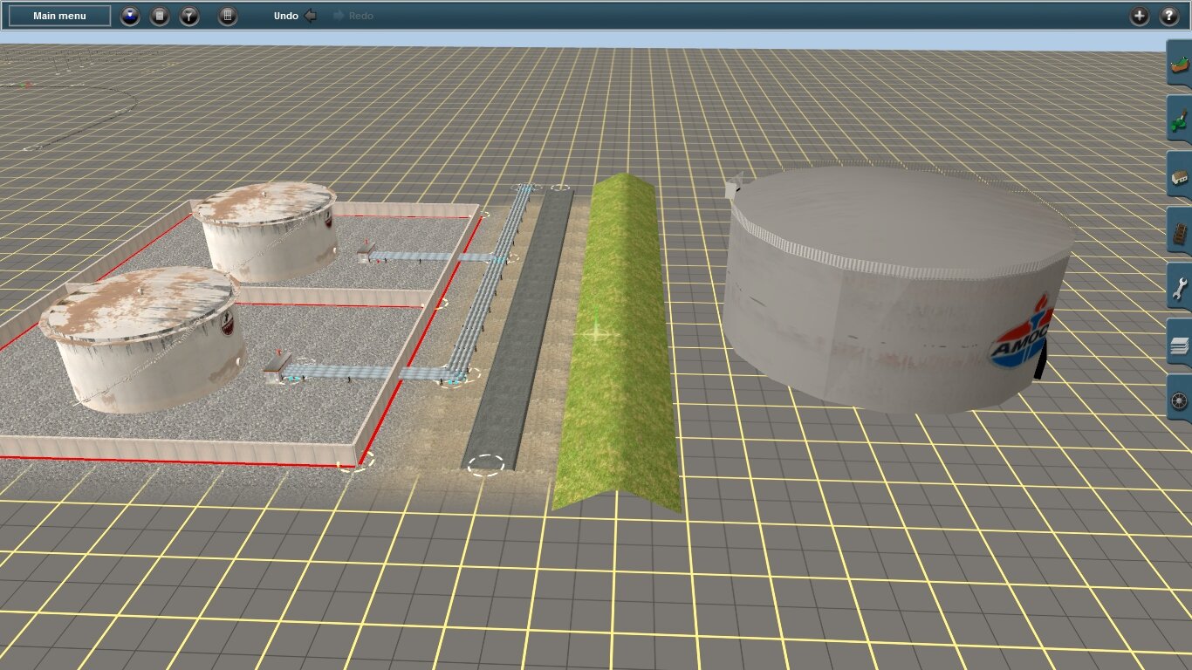The image size is (1192, 670).
Task: Select the AMOCO storage tank
Action: pos(899,288)
